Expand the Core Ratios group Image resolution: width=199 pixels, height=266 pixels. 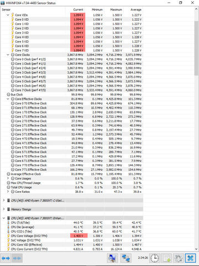click(8, 192)
